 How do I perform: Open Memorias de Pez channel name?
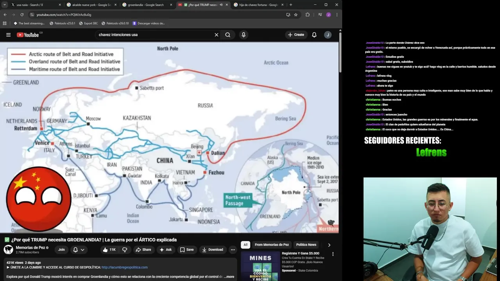30,247
